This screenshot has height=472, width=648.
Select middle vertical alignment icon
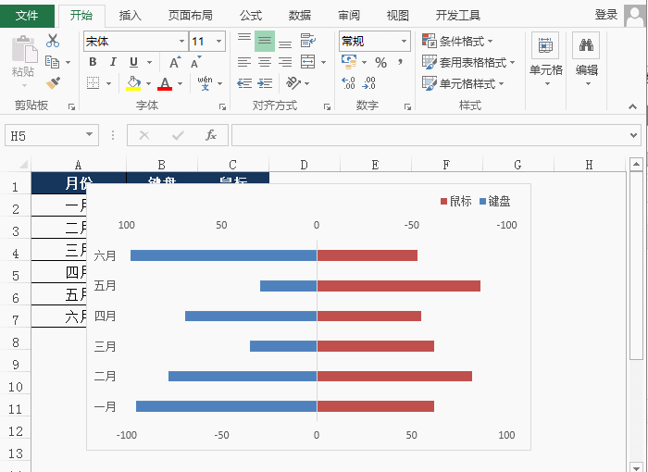(265, 41)
